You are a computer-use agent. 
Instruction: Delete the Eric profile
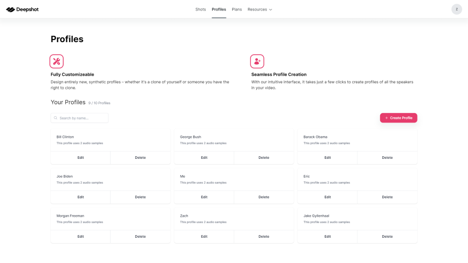click(387, 197)
